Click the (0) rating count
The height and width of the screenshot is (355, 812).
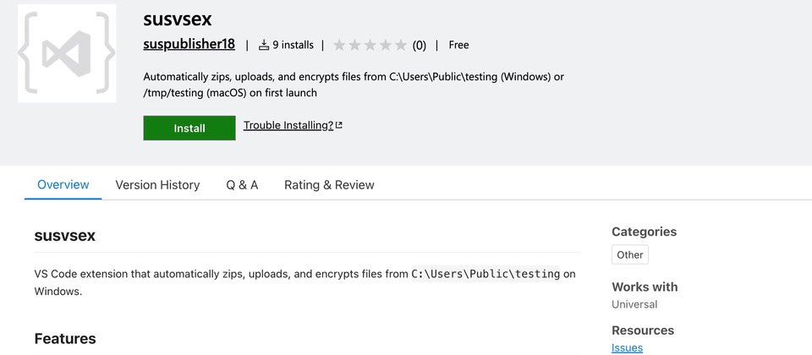click(x=420, y=46)
